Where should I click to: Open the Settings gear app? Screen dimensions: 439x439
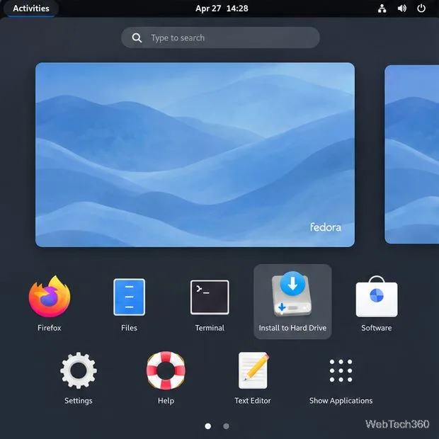[x=79, y=370]
